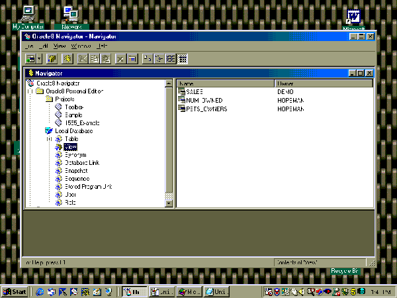
Task: Open the Edit menu
Action: (x=44, y=46)
